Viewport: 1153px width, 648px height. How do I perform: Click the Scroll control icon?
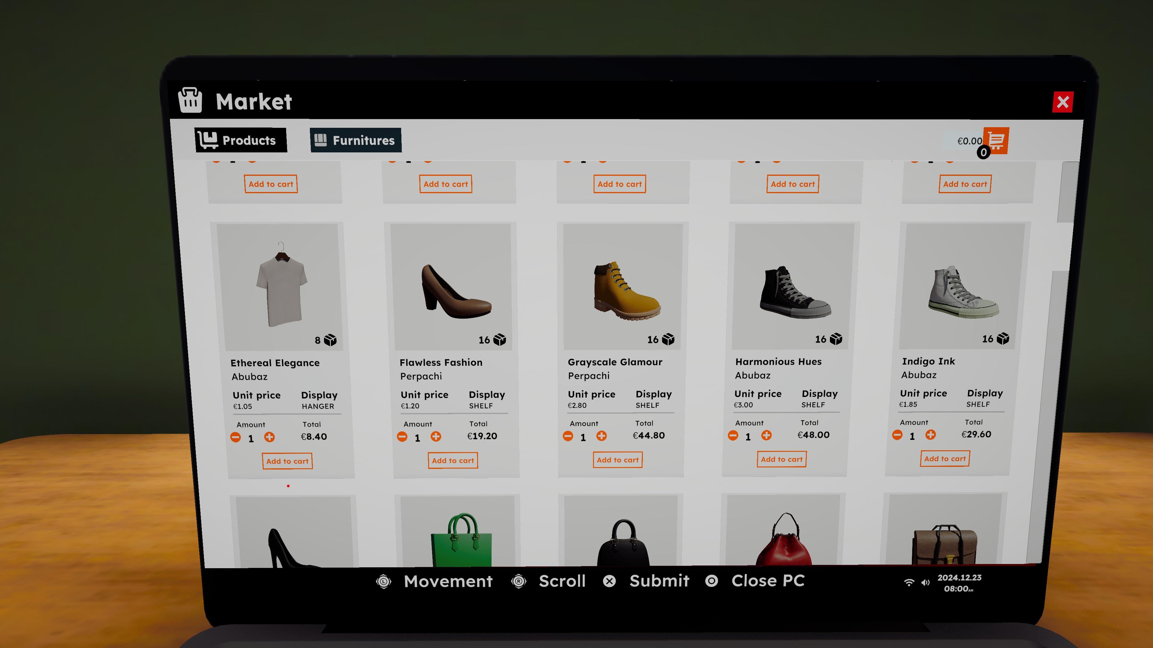(518, 581)
